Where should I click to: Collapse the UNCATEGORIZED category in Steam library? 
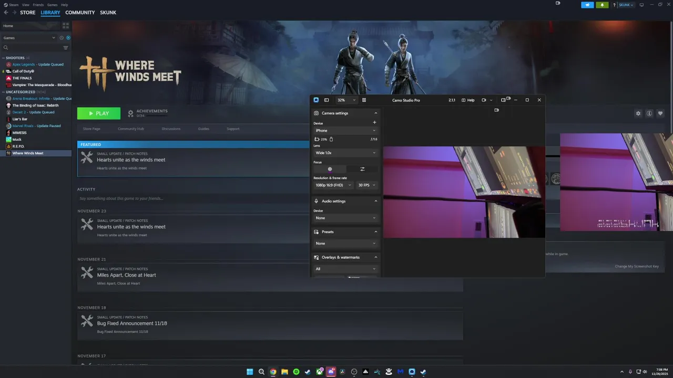click(x=3, y=92)
